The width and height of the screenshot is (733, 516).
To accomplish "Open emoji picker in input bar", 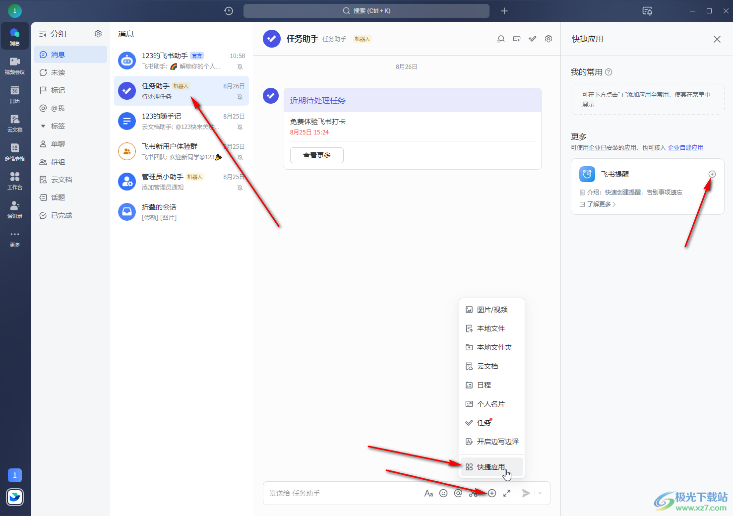I will point(443,493).
